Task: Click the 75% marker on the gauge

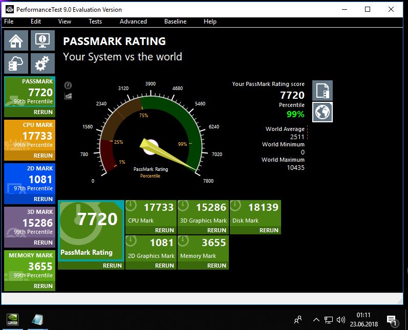Action: point(144,115)
